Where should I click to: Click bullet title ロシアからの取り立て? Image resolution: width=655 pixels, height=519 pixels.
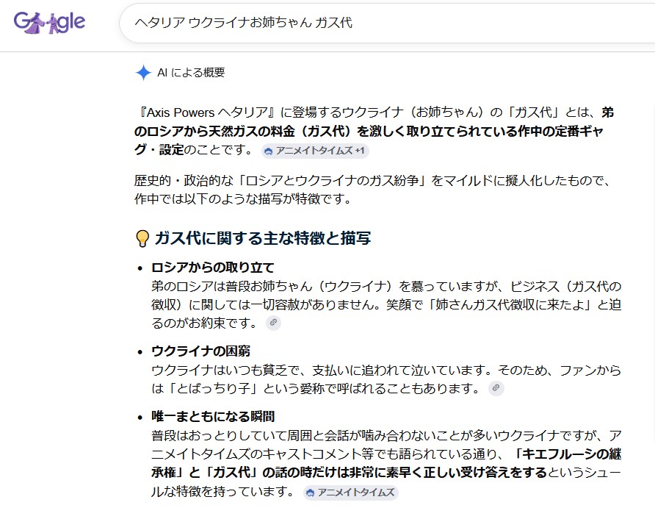point(213,268)
